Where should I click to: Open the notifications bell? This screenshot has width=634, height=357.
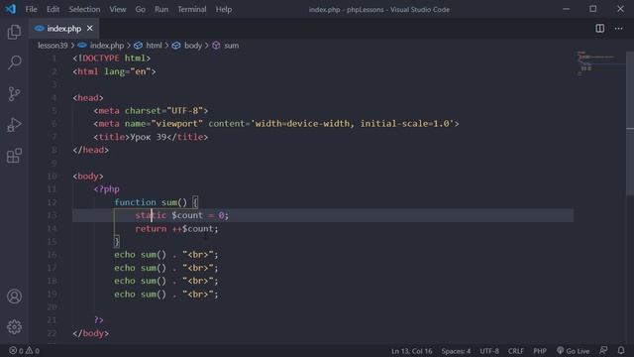tap(621, 350)
